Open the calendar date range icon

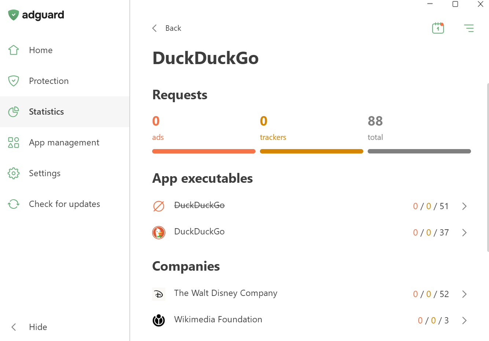pos(438,28)
